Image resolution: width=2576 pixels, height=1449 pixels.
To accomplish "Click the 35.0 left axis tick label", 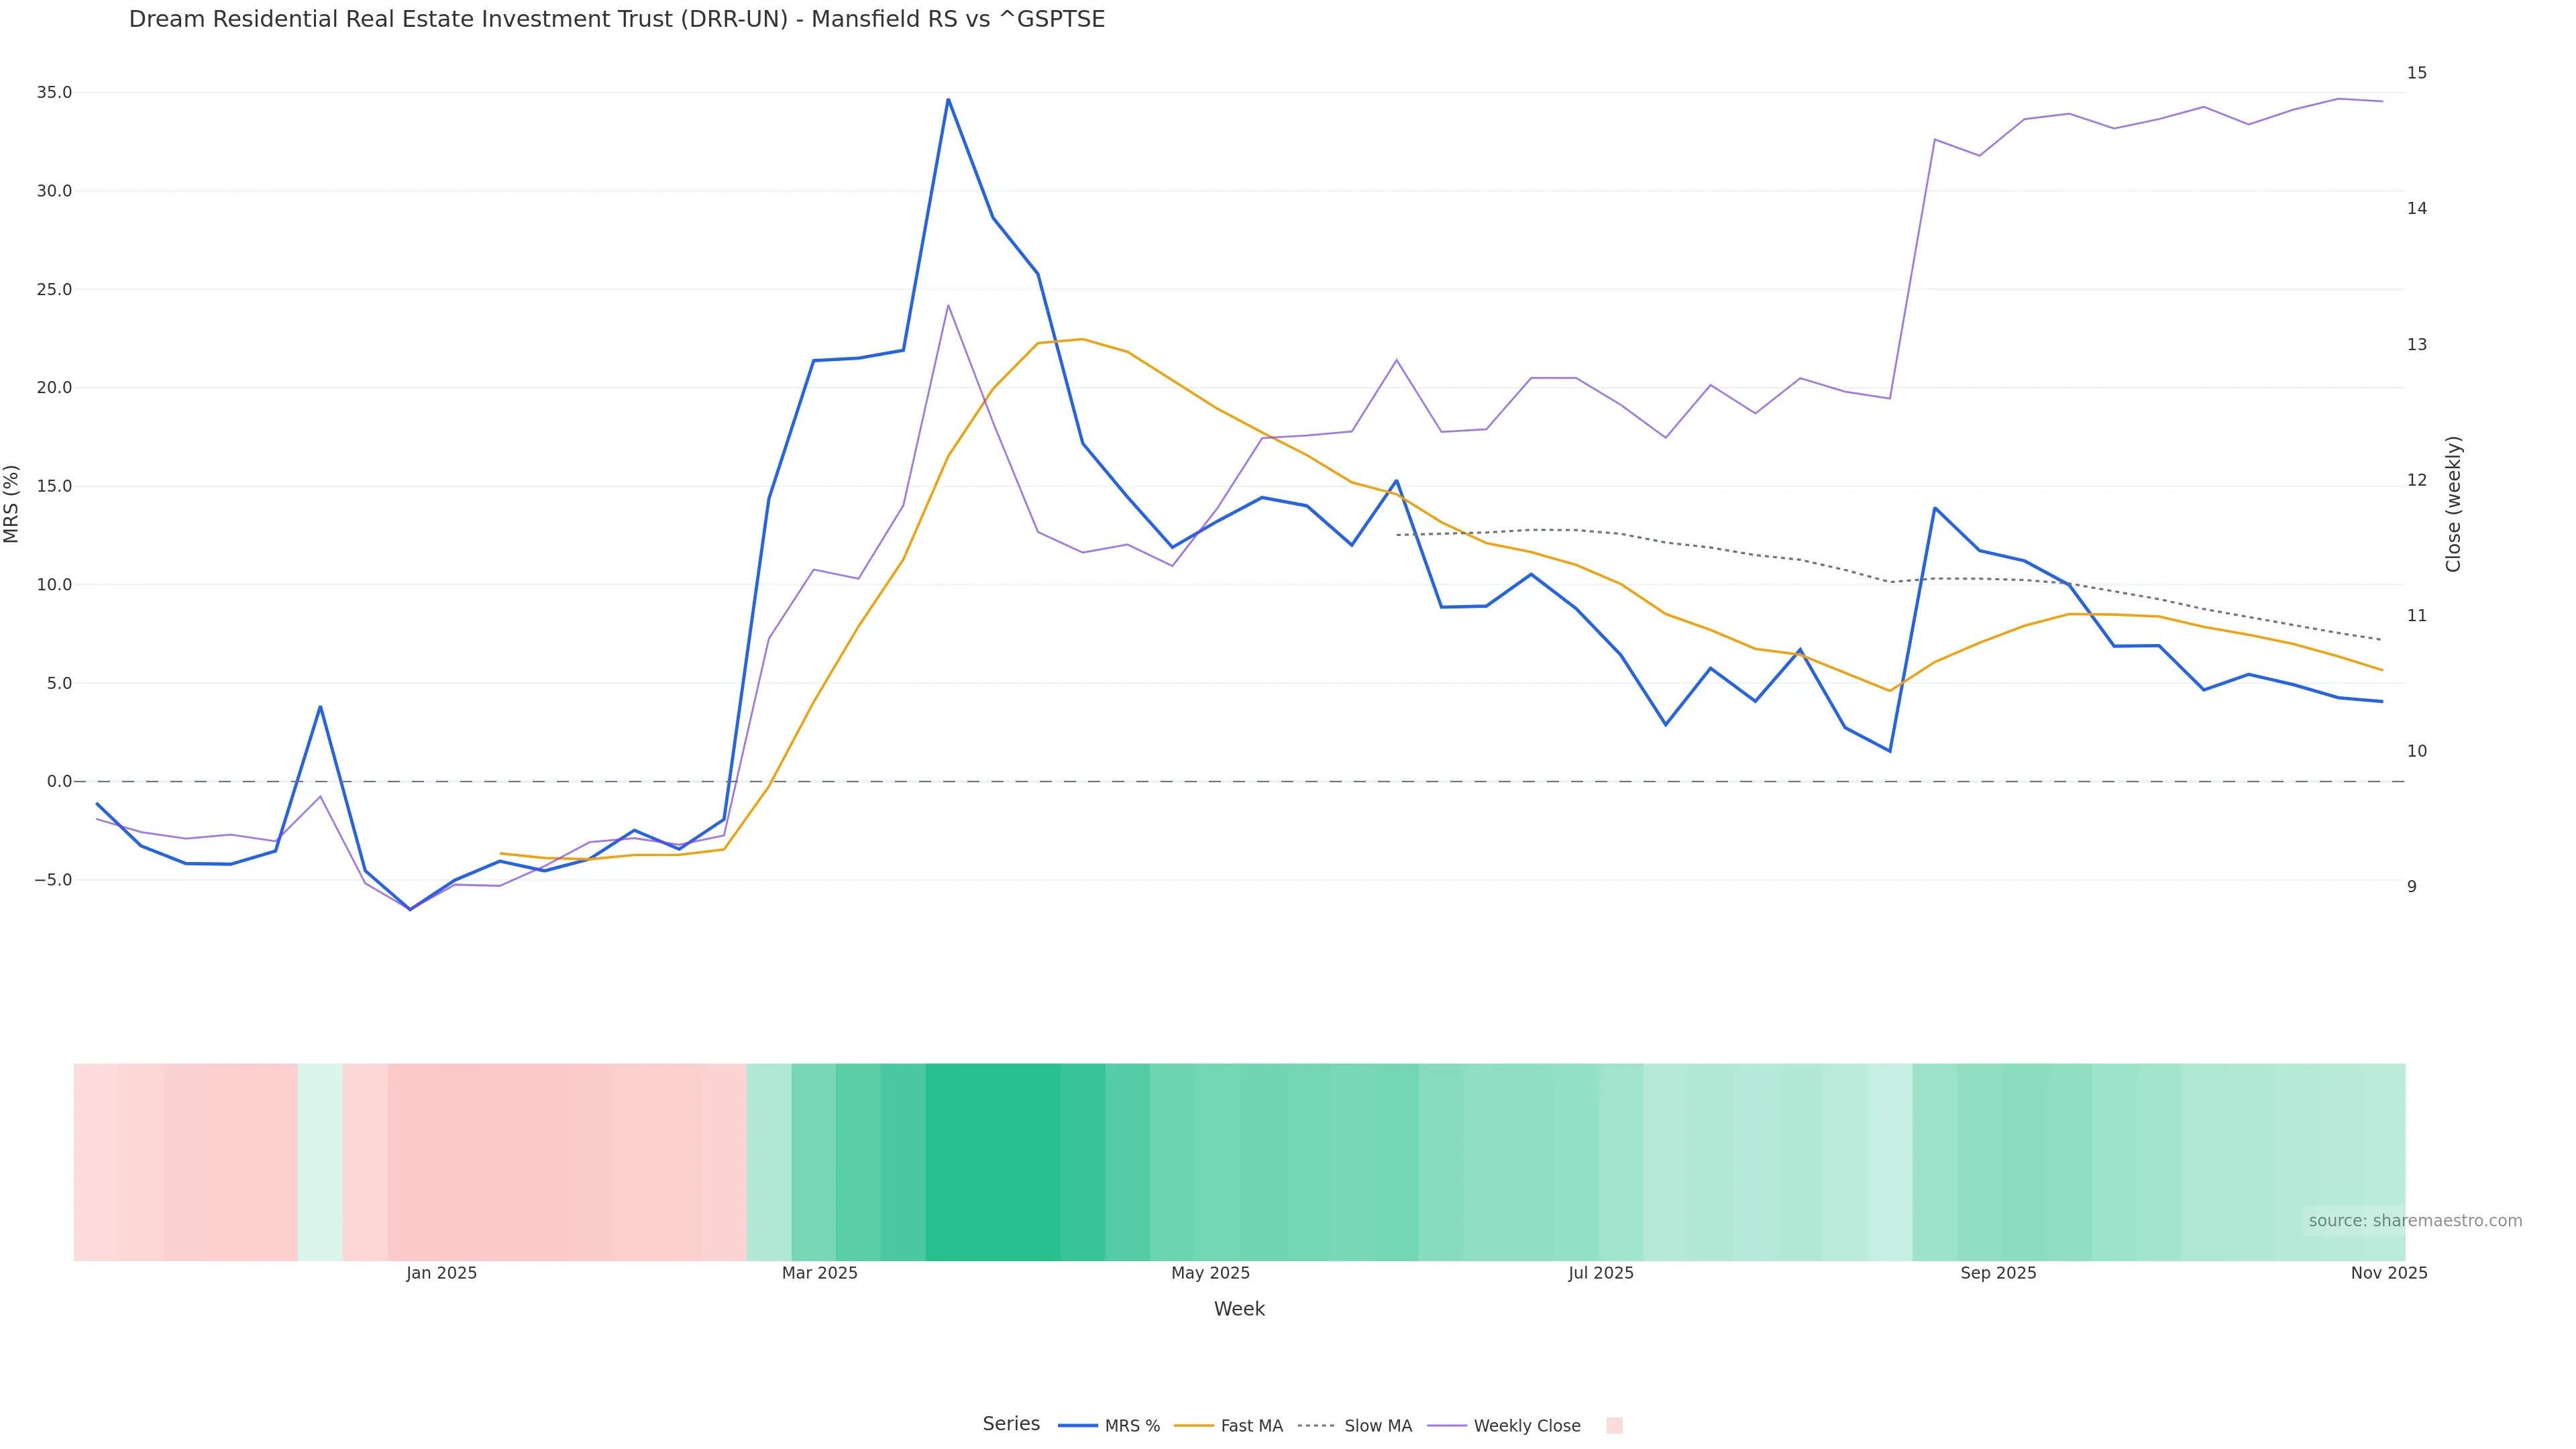I will point(54,93).
